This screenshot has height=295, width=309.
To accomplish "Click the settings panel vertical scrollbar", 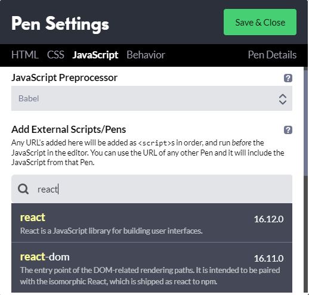I will [x=305, y=121].
